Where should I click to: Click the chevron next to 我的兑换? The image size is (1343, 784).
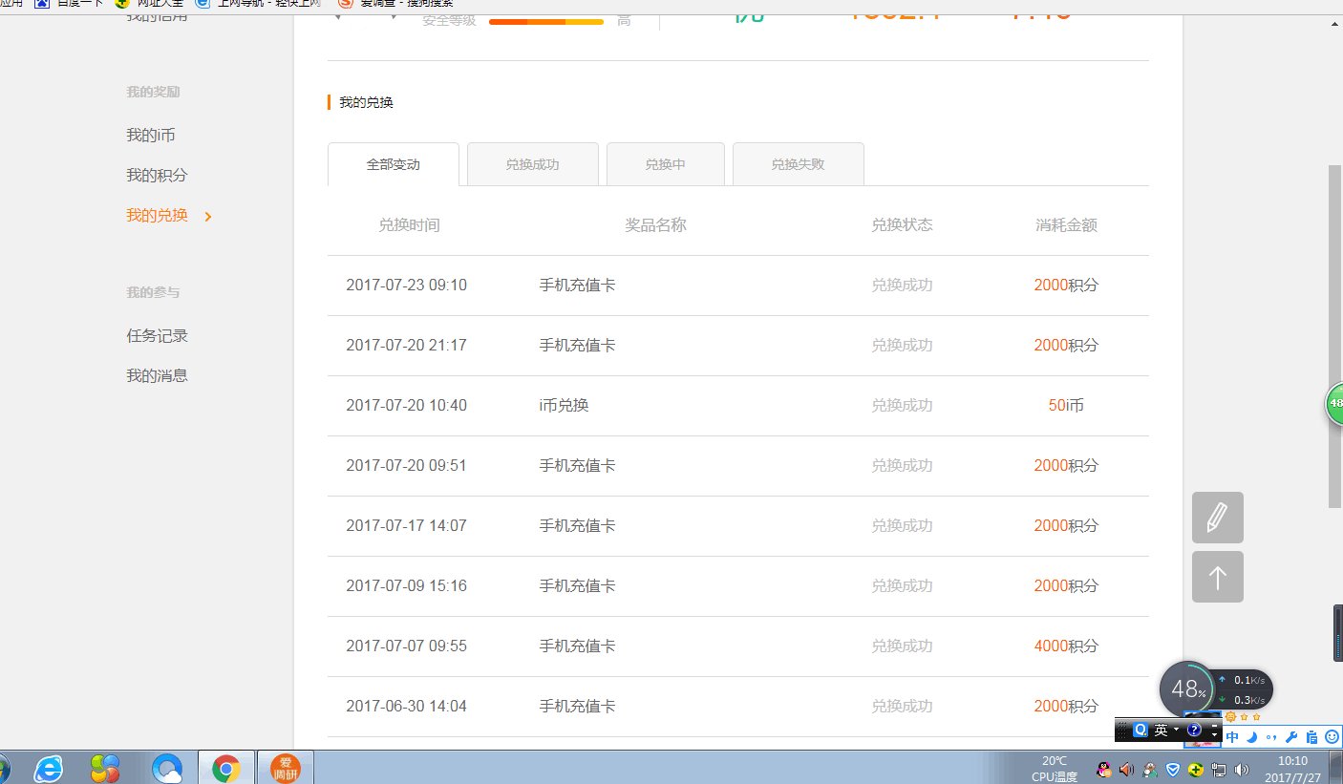208,217
